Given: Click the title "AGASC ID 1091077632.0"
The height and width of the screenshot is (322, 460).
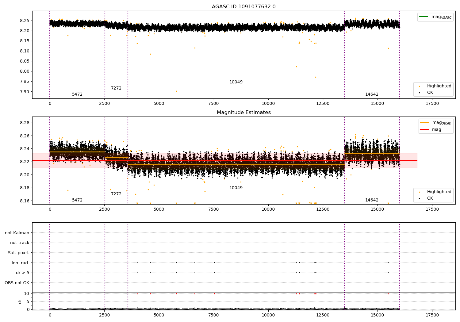Looking at the screenshot, I should [x=243, y=7].
